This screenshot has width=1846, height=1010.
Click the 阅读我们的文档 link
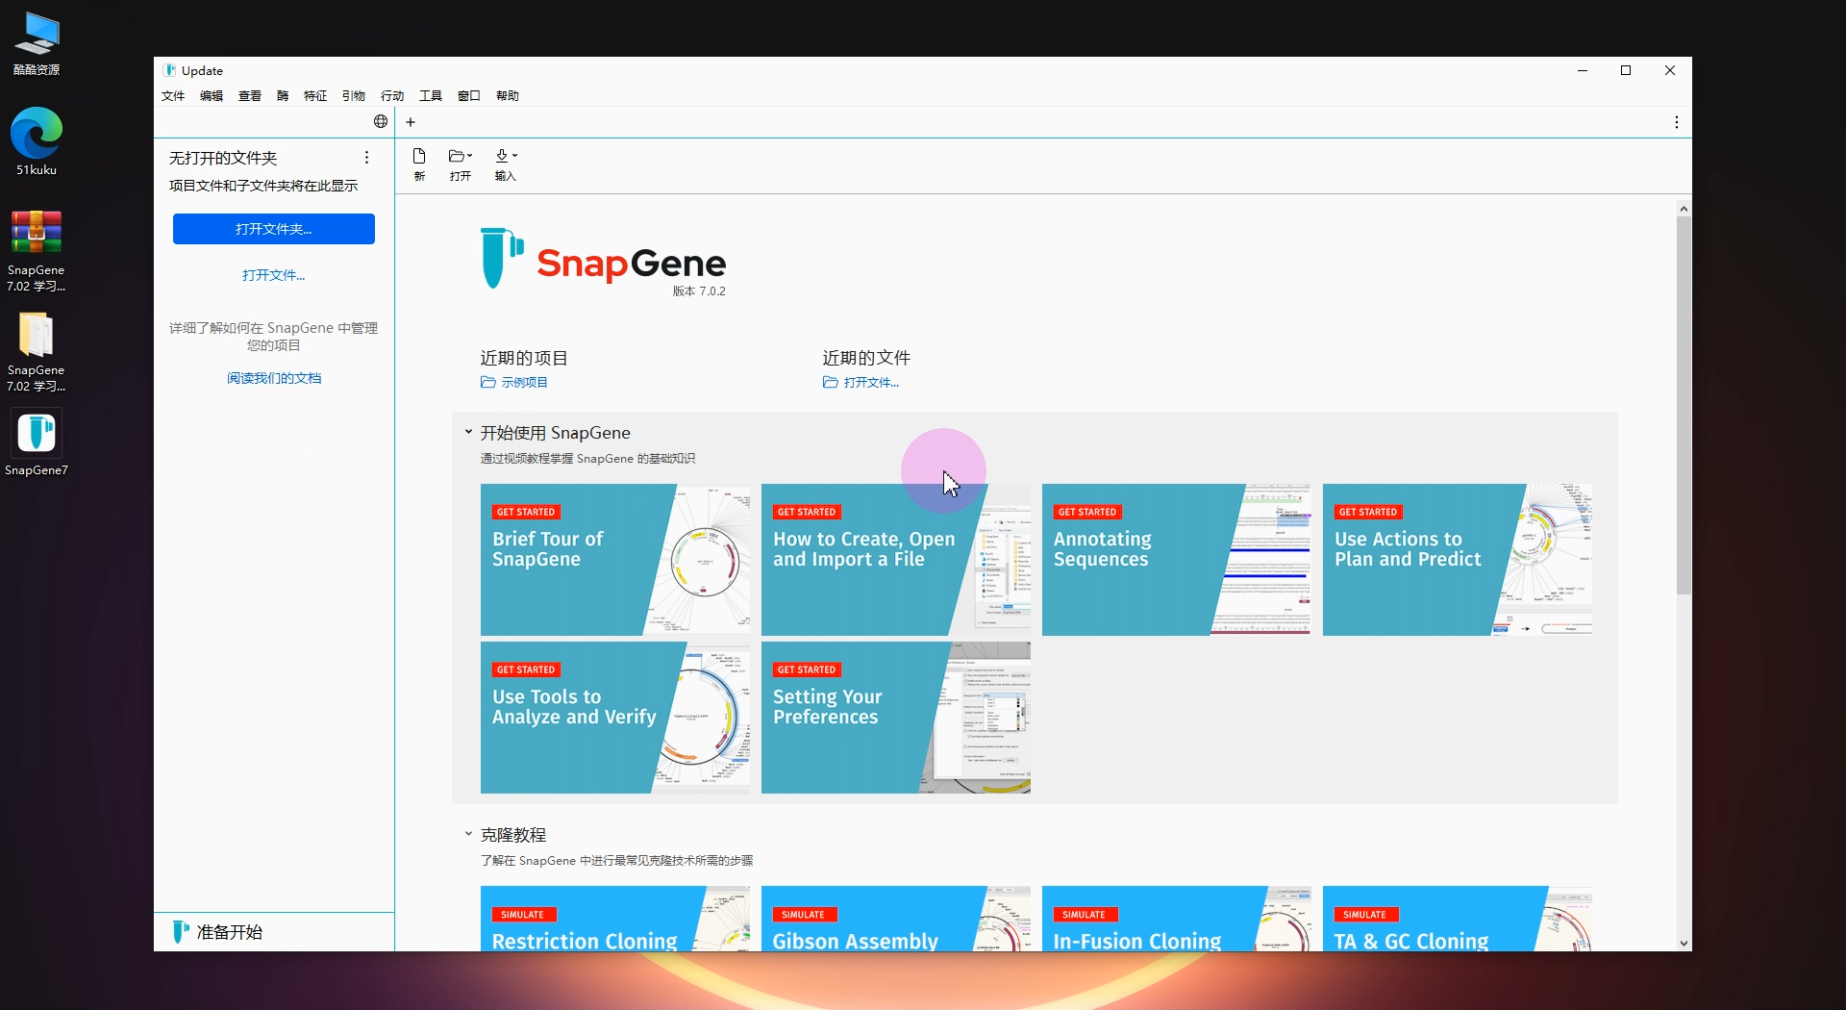pyautogui.click(x=274, y=378)
